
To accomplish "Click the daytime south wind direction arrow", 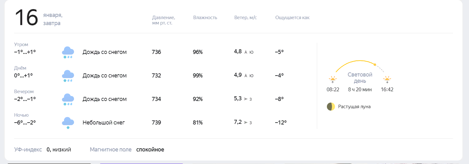I will [x=246, y=76].
